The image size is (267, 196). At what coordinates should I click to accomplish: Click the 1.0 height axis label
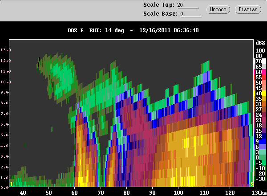click(5, 178)
